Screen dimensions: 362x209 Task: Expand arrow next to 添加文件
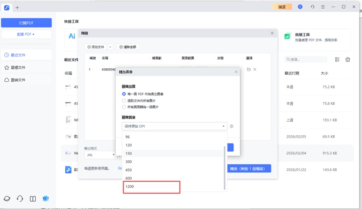tap(110, 47)
